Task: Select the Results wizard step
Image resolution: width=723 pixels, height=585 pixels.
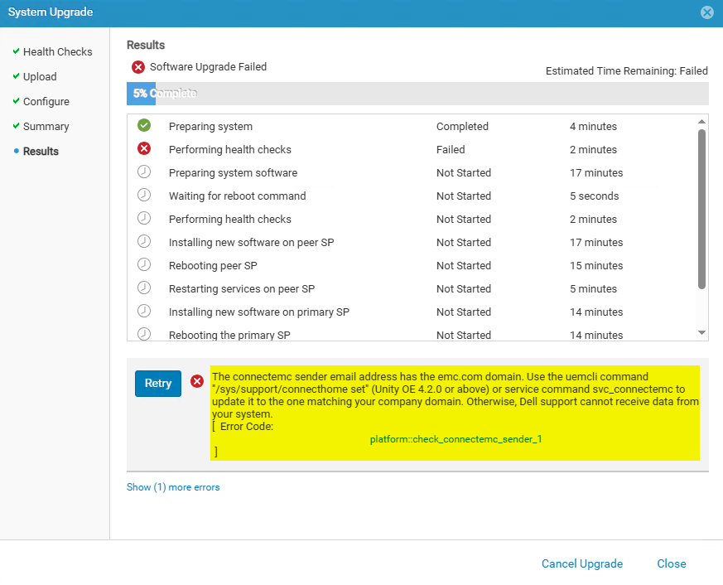Action: click(x=41, y=151)
